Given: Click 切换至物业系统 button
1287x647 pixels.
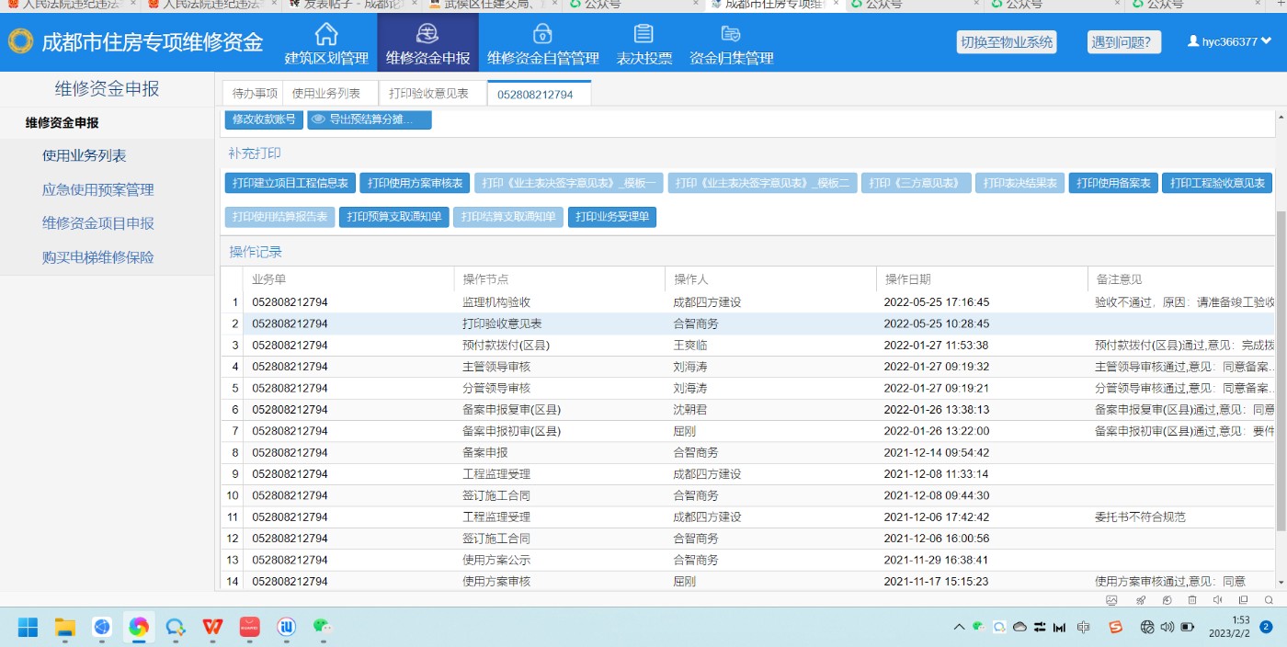Looking at the screenshot, I should coord(1007,42).
